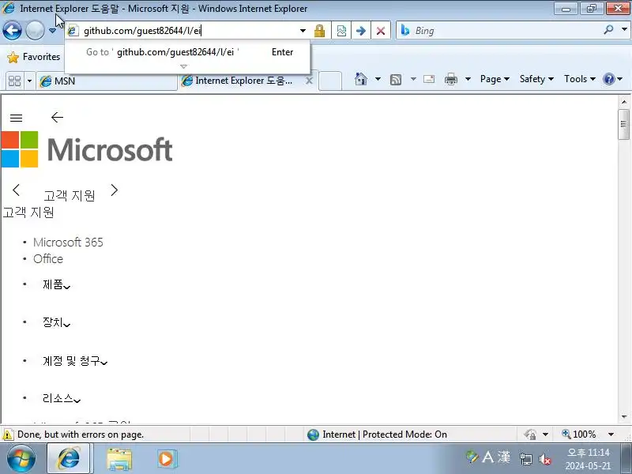
Task: Click the RSS feeds icon
Action: click(396, 80)
